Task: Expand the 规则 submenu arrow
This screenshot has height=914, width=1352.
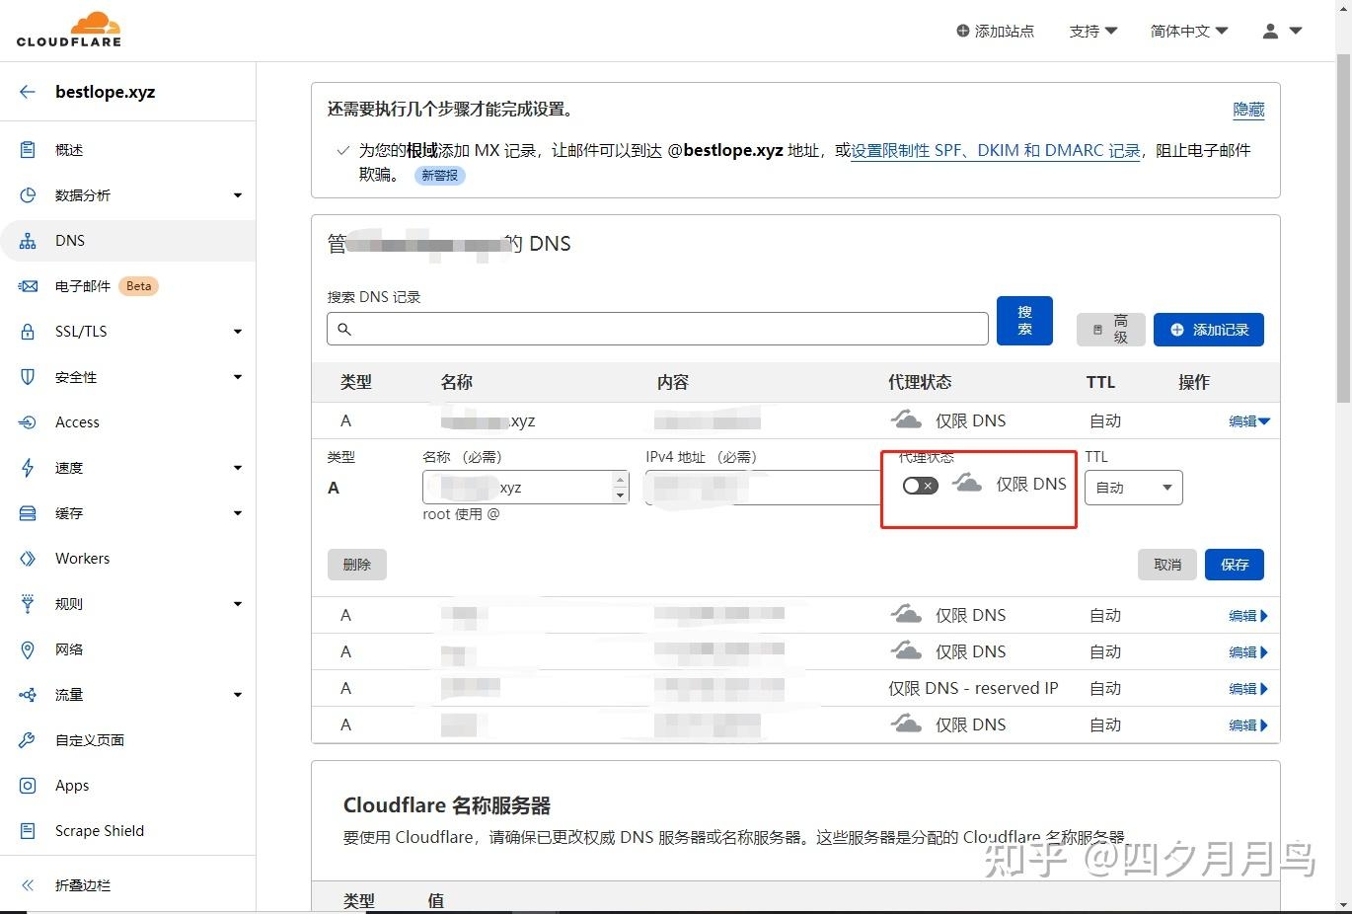Action: point(238,604)
